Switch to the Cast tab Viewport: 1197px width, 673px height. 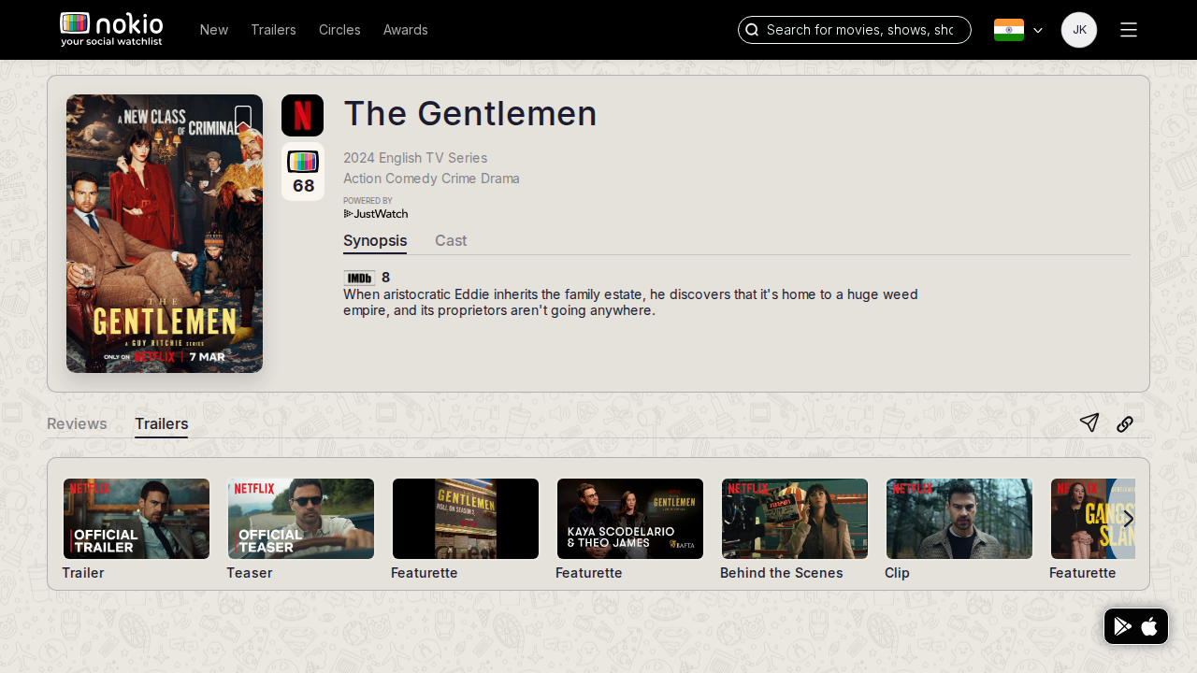point(451,241)
